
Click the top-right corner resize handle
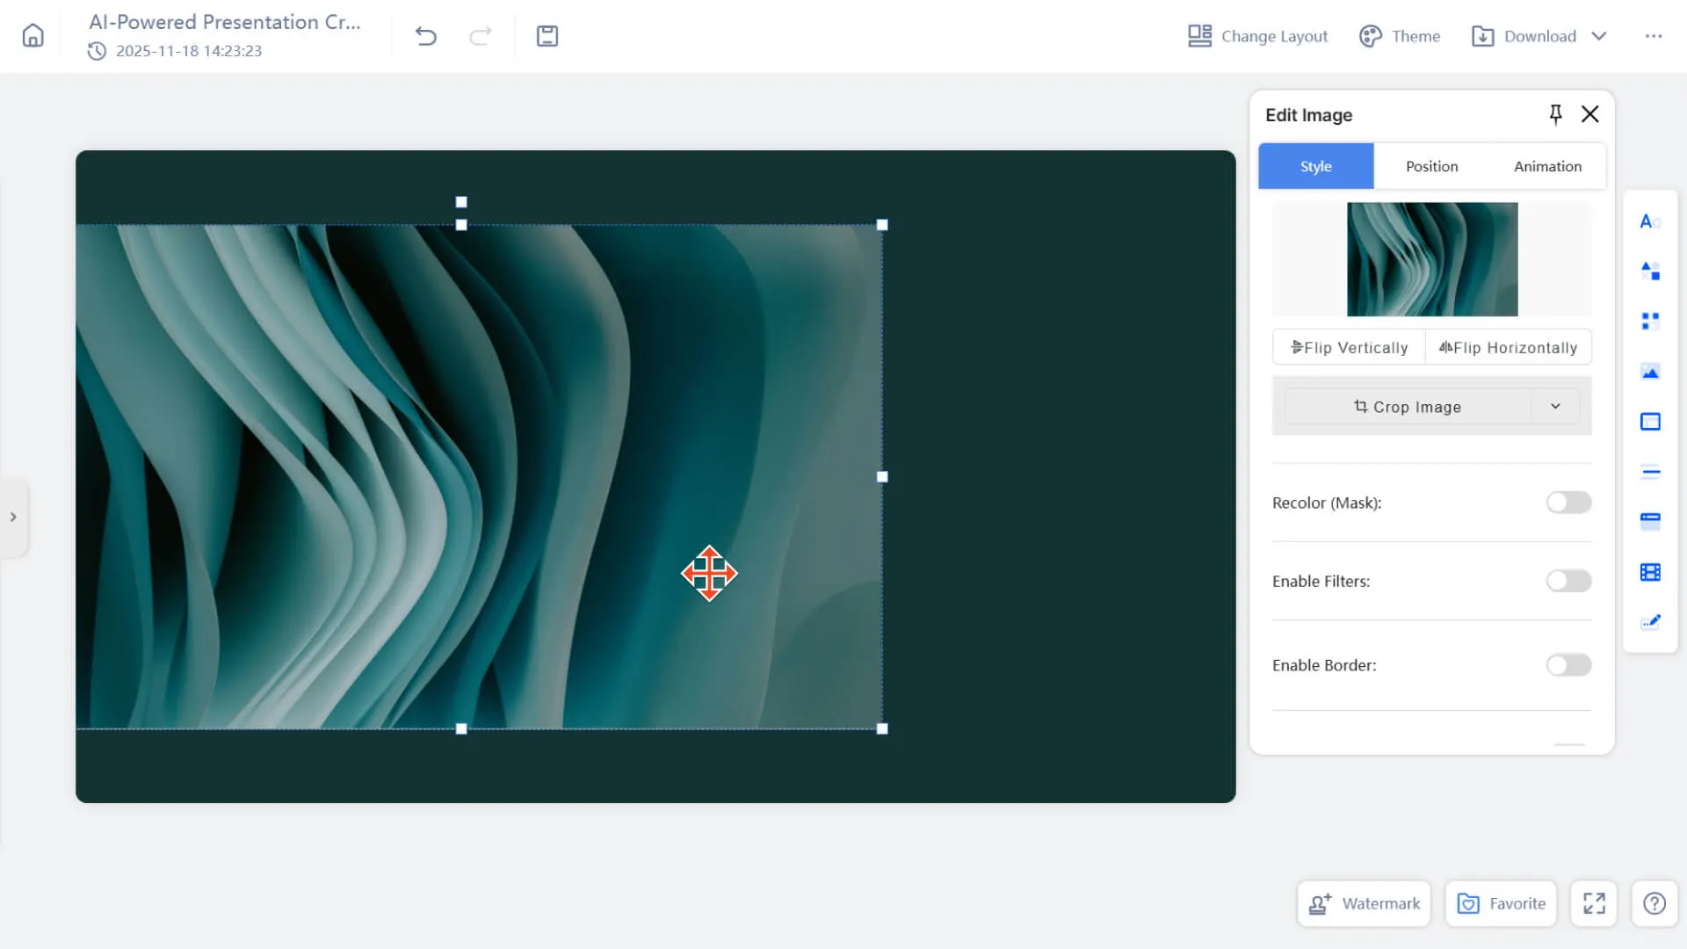[x=882, y=225]
